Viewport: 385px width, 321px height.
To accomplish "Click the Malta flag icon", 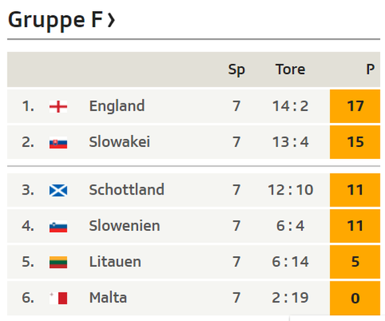I will (58, 298).
